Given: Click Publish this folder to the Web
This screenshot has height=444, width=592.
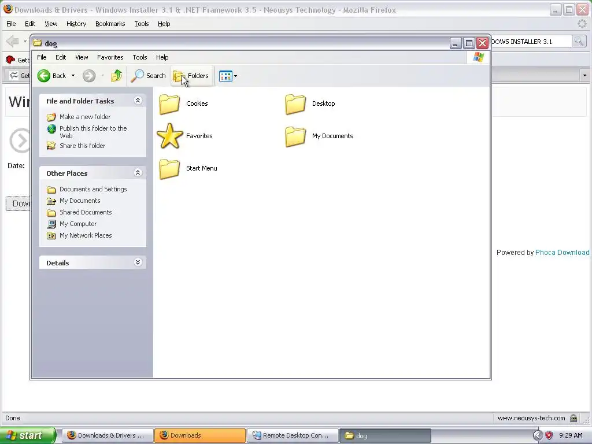Looking at the screenshot, I should (93, 132).
